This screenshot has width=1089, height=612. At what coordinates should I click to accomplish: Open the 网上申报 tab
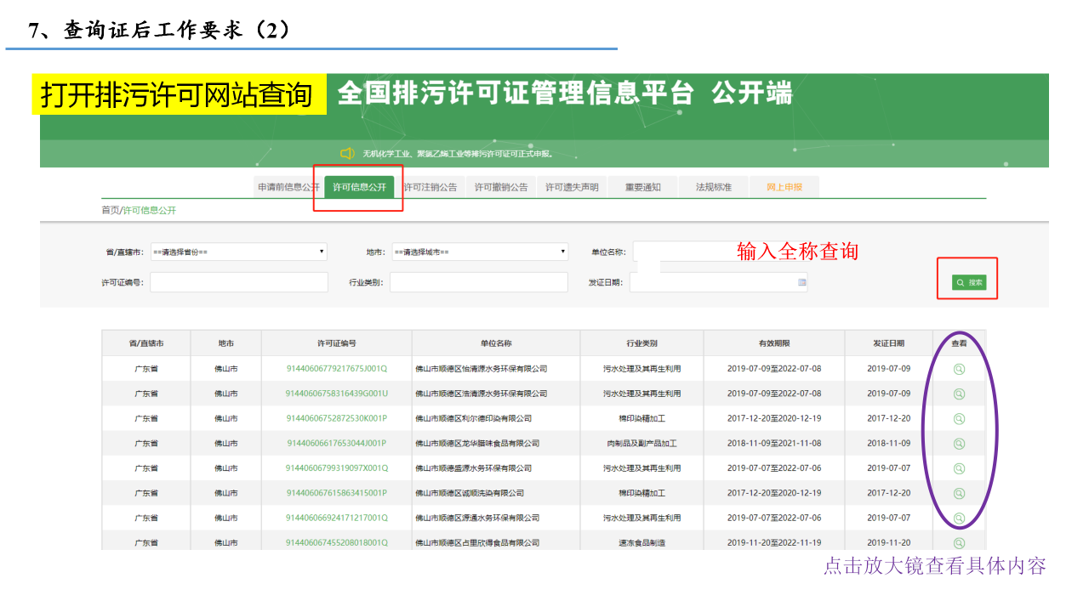[784, 187]
